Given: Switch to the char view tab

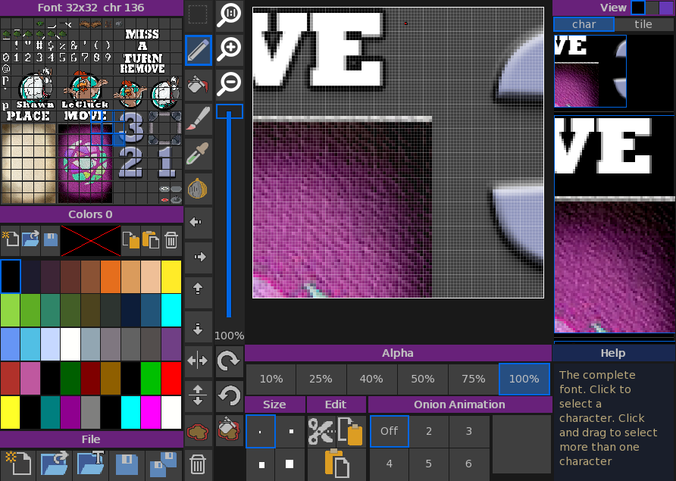Looking at the screenshot, I should tap(584, 24).
